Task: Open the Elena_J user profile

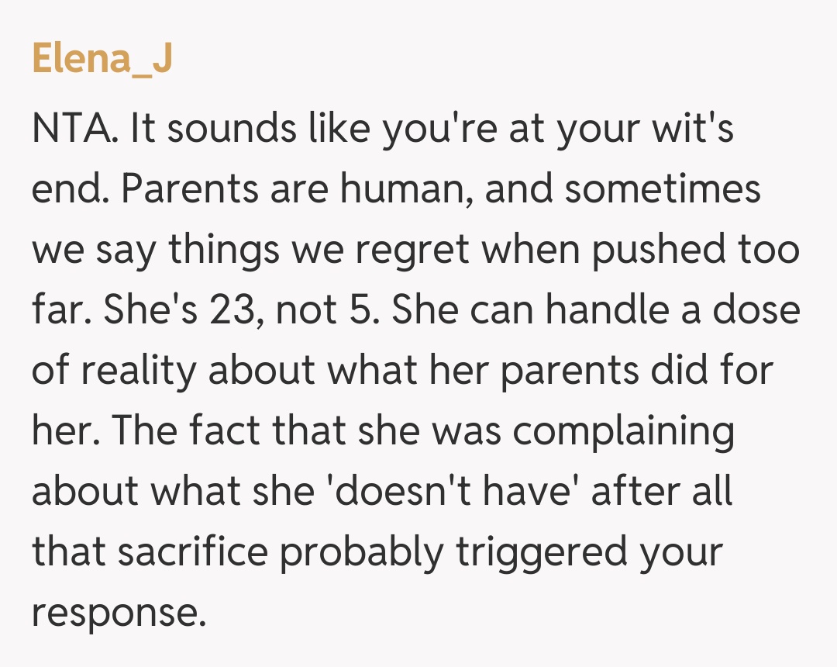Action: pyautogui.click(x=102, y=60)
